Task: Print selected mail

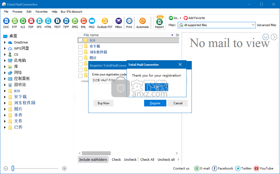Action: pyautogui.click(x=129, y=21)
